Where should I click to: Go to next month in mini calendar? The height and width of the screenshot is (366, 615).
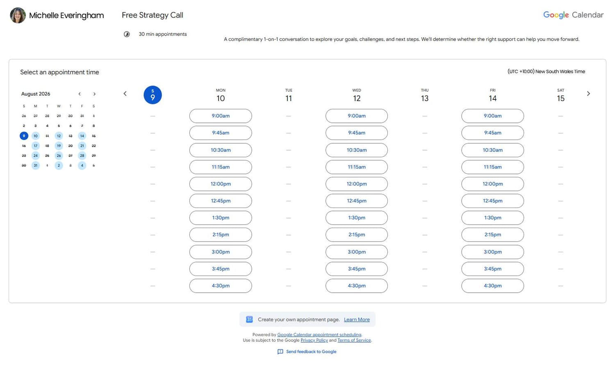[94, 94]
